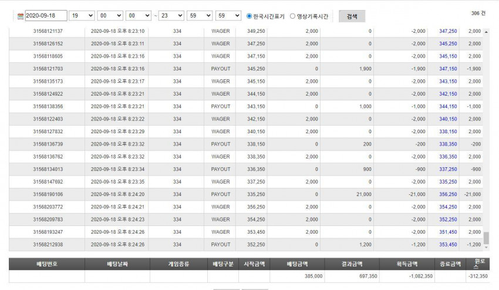The image size is (499, 290).
Task: Click the scrollbar down arrow
Action: [486, 247]
